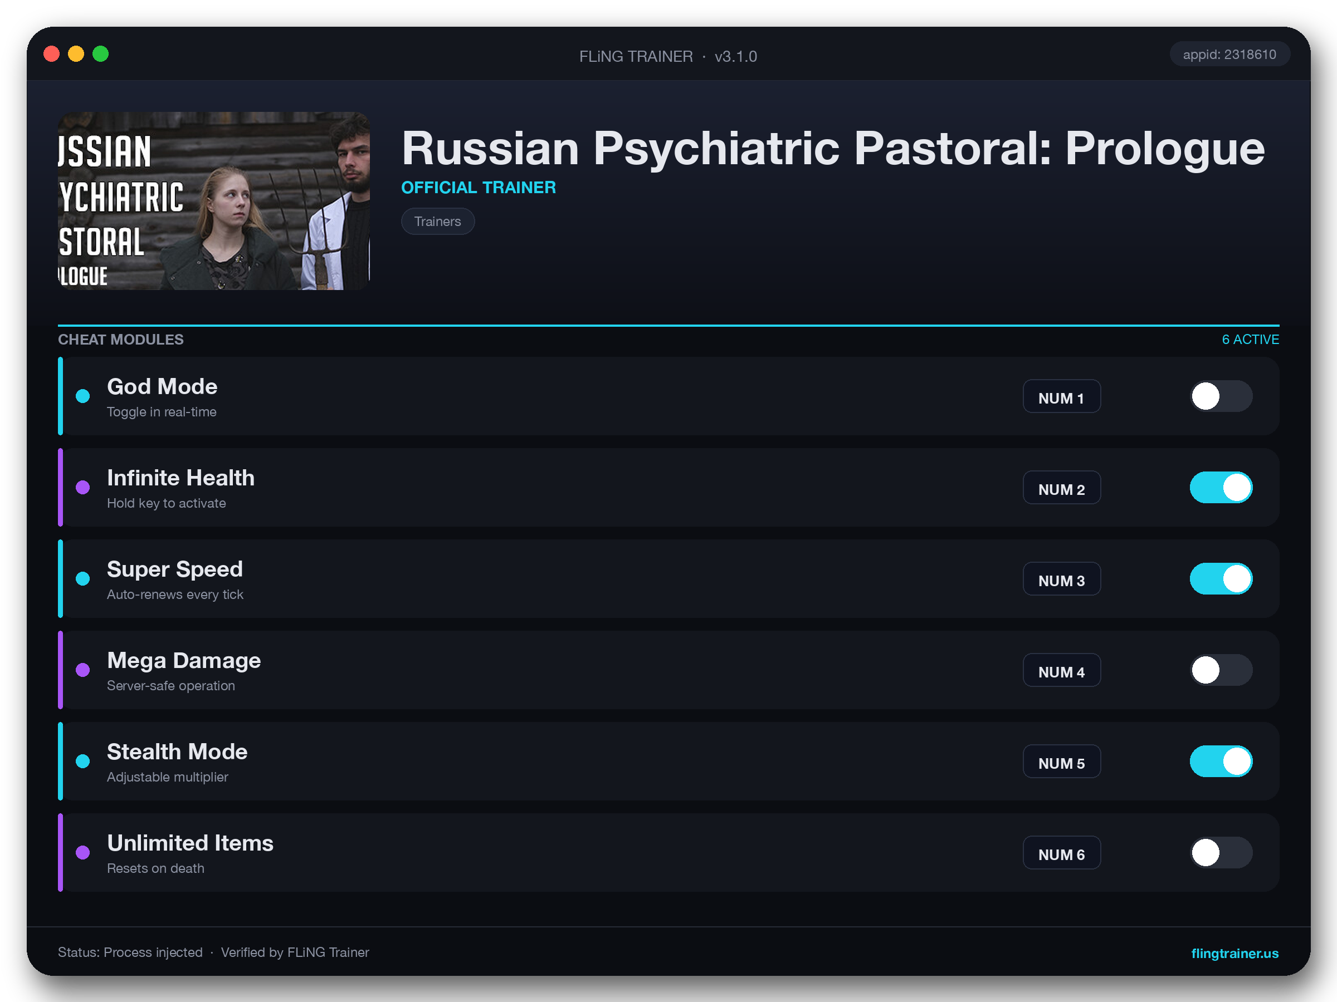
Task: Click 'Auto-renews every tick' description
Action: pyautogui.click(x=175, y=595)
